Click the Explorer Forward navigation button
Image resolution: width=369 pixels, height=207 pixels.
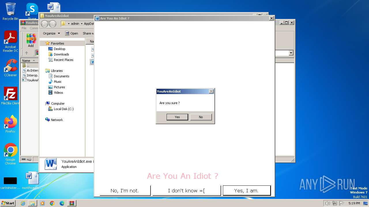tap(52, 24)
